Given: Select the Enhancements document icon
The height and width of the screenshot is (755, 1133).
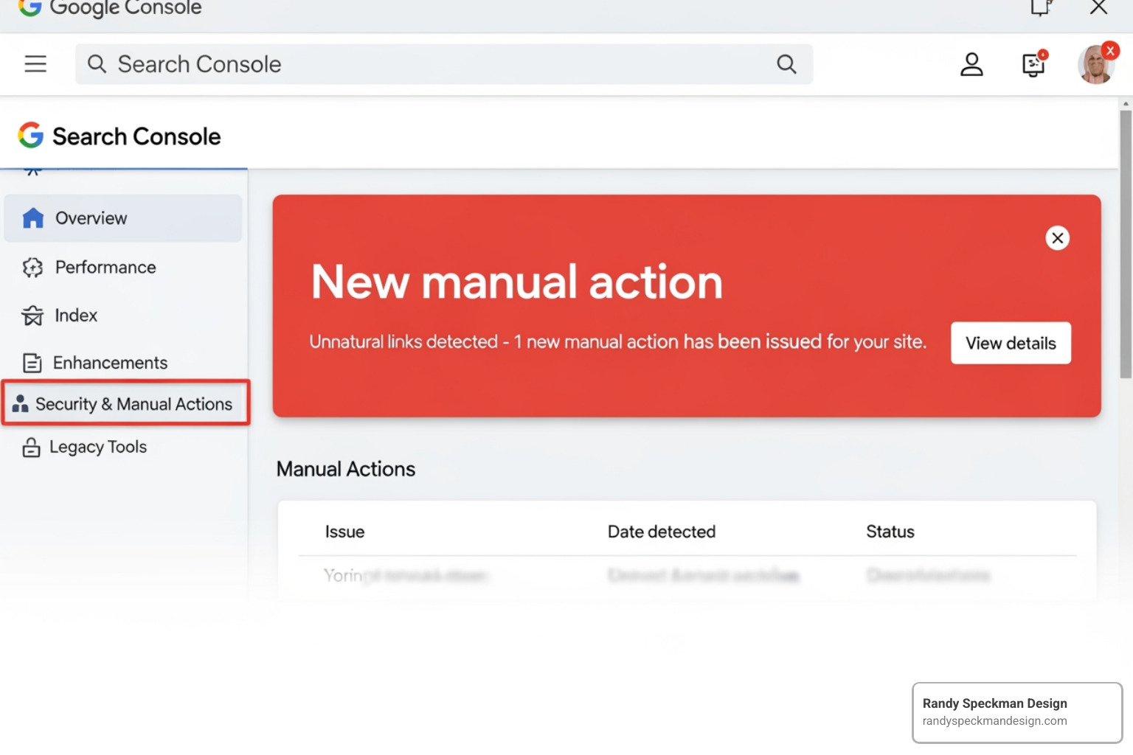Looking at the screenshot, I should (32, 362).
